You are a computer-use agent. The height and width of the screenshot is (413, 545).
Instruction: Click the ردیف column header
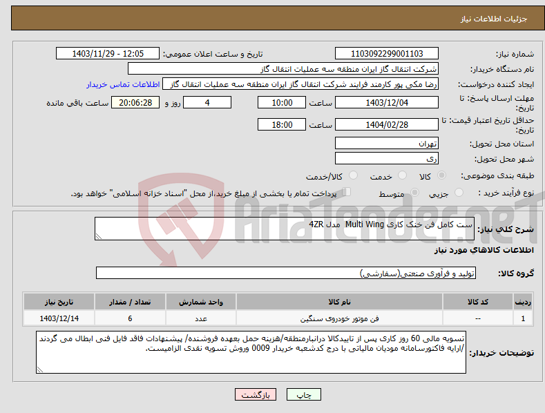click(x=523, y=302)
